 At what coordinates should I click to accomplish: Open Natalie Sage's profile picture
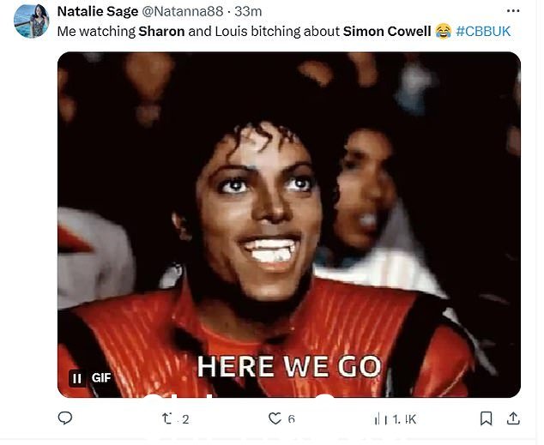[x=31, y=21]
